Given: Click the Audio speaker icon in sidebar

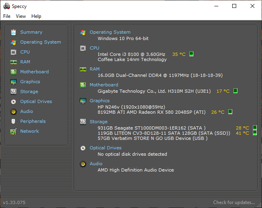Looking at the screenshot, I should pos(13,111).
